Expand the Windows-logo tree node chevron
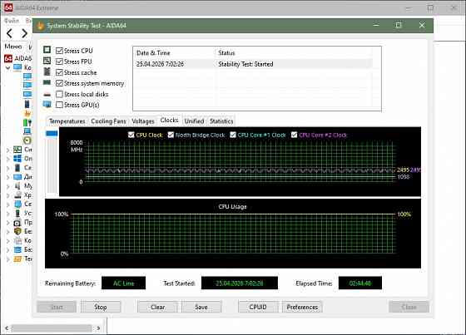The height and width of the screenshot is (335, 466). (x=8, y=159)
